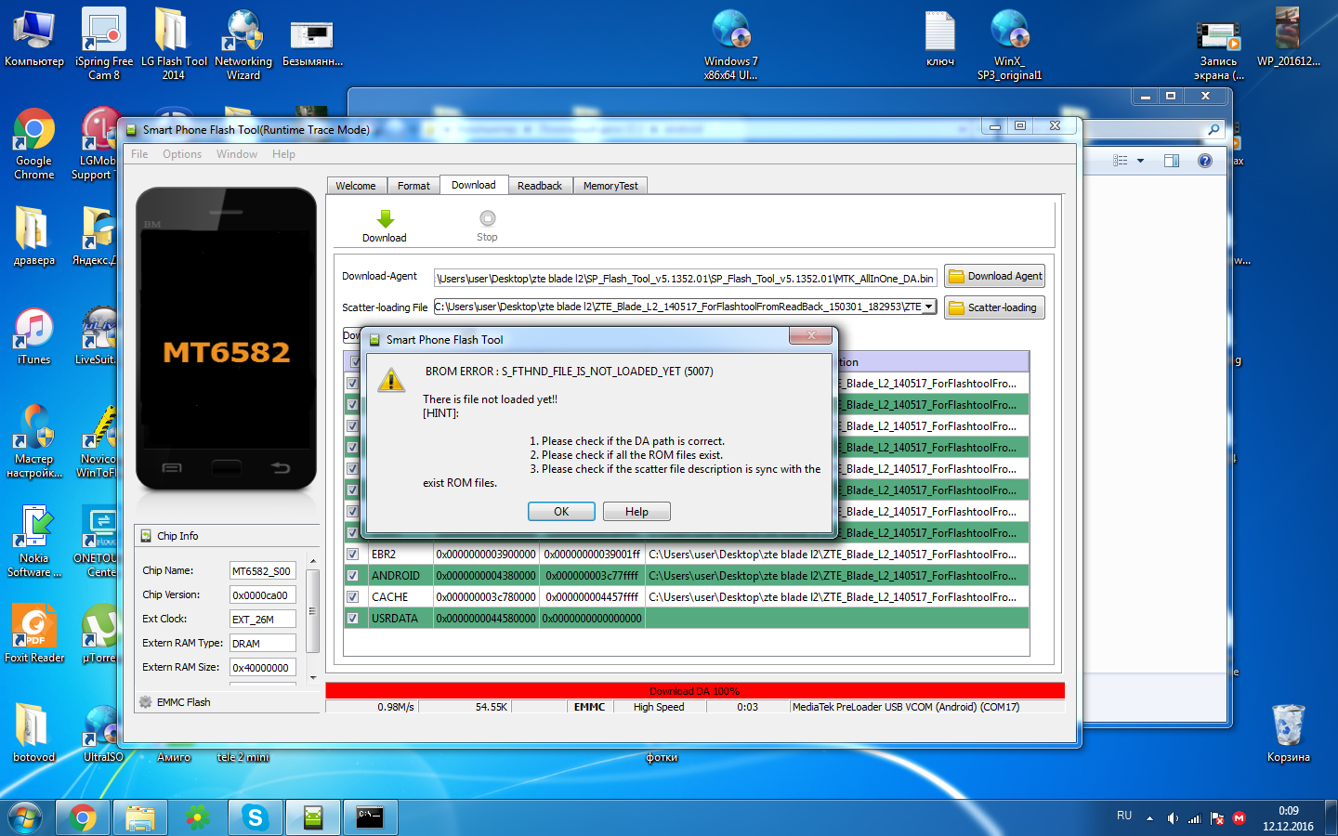
Task: Open the Options menu
Action: (181, 154)
